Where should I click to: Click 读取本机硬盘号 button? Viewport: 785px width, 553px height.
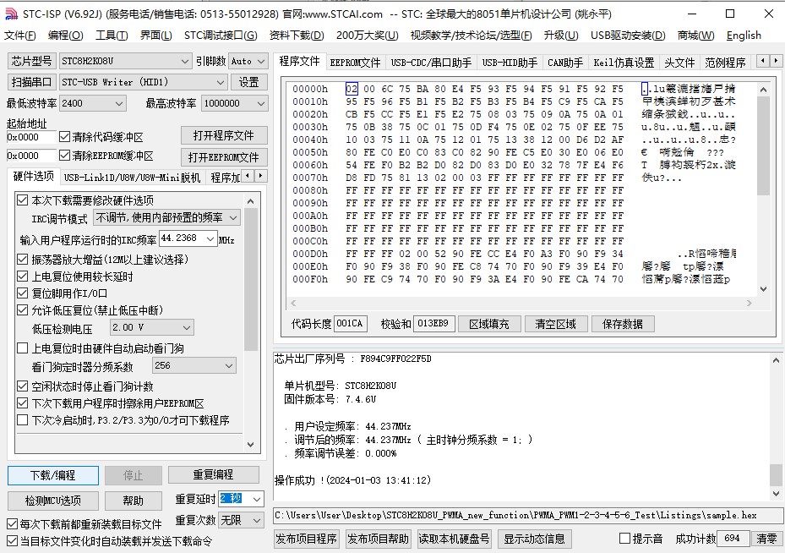(x=454, y=539)
